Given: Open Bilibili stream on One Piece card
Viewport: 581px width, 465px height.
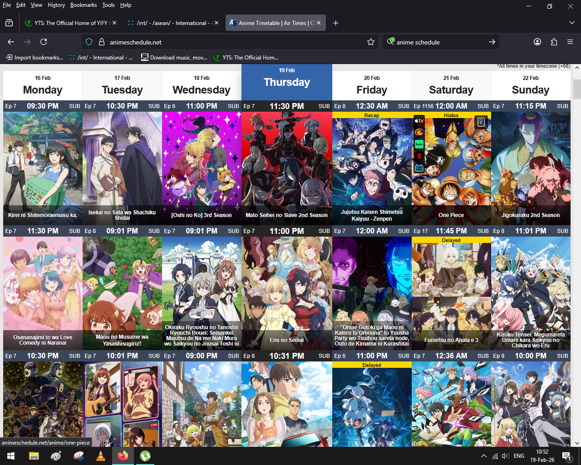Looking at the screenshot, I should pyautogui.click(x=419, y=168).
